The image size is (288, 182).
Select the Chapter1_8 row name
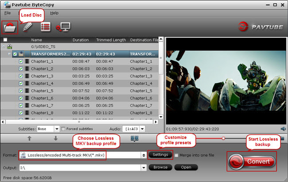pyautogui.click(x=42, y=113)
